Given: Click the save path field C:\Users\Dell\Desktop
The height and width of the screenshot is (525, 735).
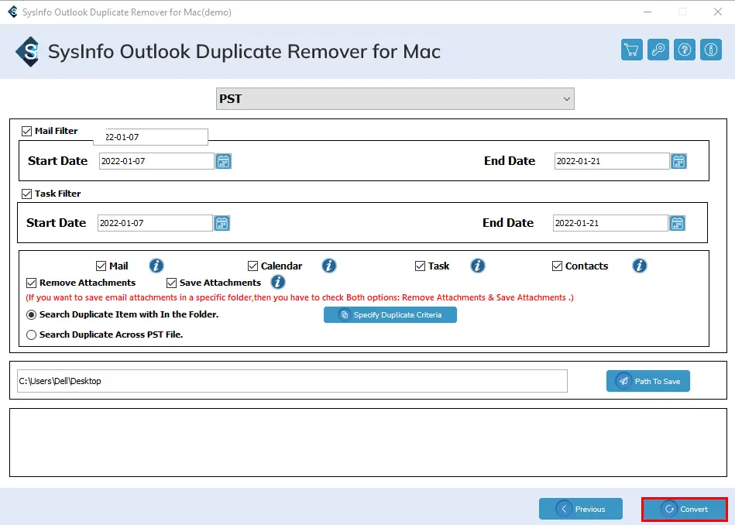Looking at the screenshot, I should click(292, 381).
